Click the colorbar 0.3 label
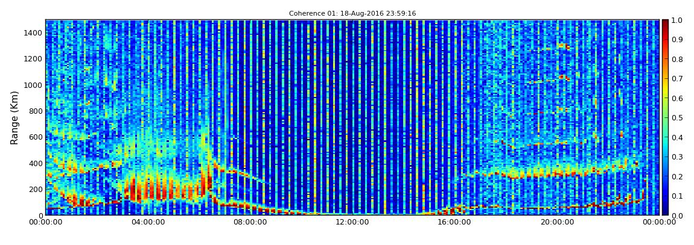The width and height of the screenshot is (694, 245). [678, 157]
